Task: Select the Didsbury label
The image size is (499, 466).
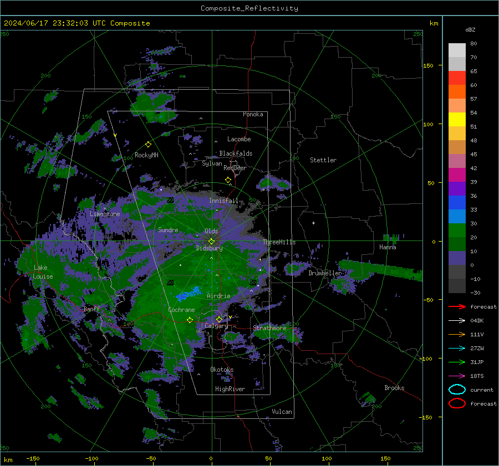Action: [x=209, y=248]
